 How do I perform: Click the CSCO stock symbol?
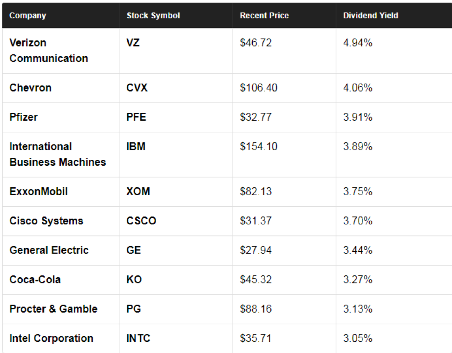click(x=141, y=221)
